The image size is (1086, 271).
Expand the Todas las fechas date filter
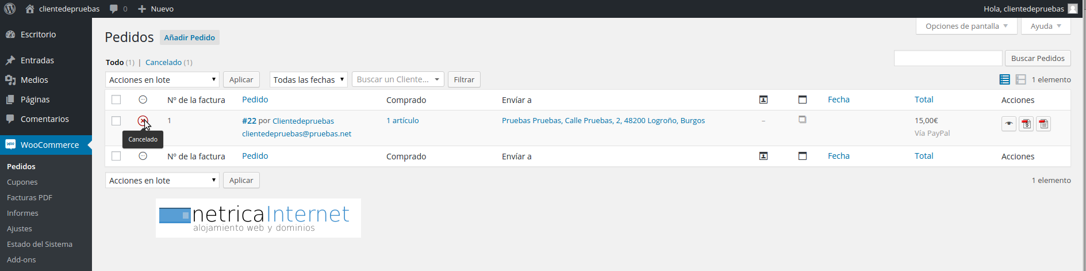point(308,79)
